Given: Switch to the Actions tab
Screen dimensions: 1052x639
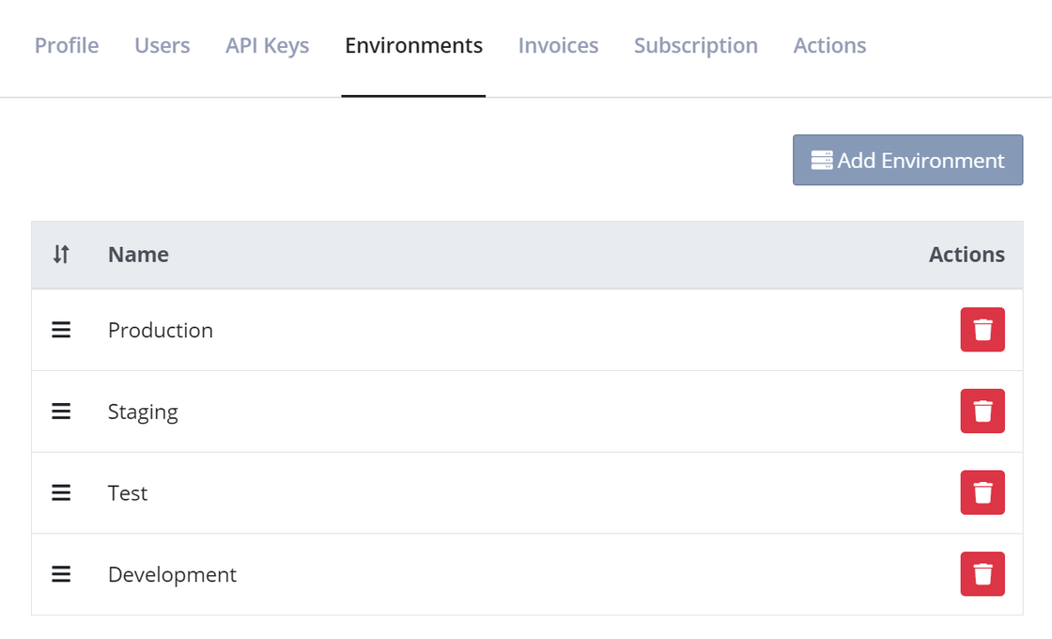Looking at the screenshot, I should pyautogui.click(x=830, y=46).
